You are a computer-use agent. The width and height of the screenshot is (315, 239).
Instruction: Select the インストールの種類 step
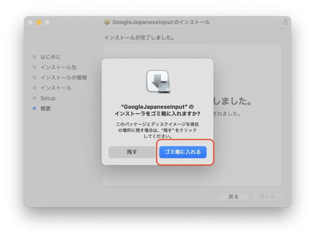[x=64, y=77]
